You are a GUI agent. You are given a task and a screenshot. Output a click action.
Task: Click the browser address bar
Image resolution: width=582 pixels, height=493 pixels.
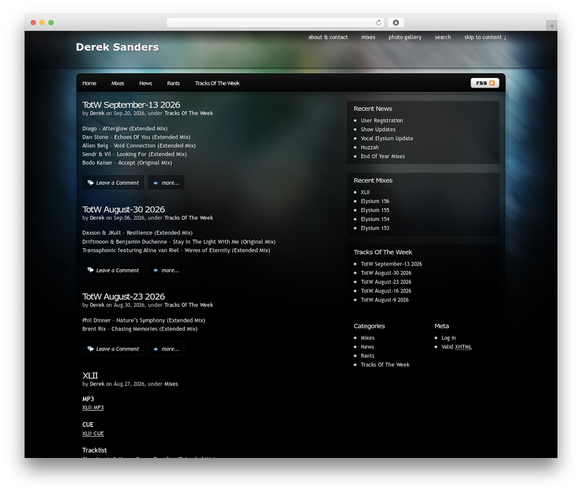pos(275,23)
